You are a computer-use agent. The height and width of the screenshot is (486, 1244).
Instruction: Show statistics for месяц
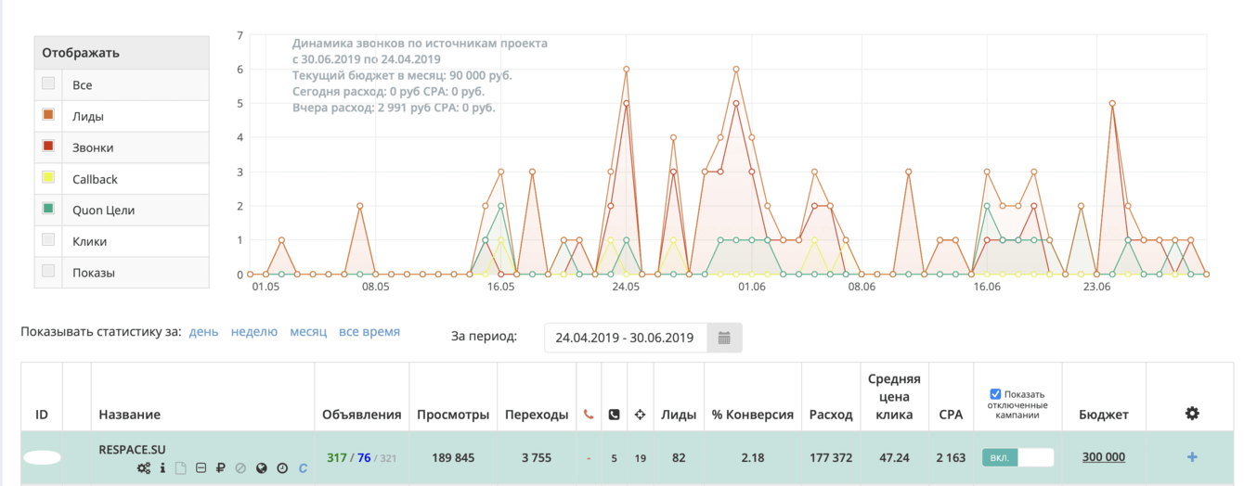coord(308,331)
